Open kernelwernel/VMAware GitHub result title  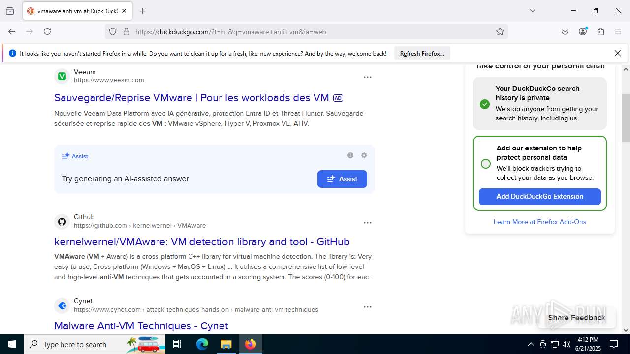(x=202, y=242)
